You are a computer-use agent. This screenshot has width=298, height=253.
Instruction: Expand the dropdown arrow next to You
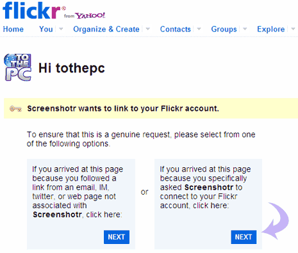pos(61,29)
